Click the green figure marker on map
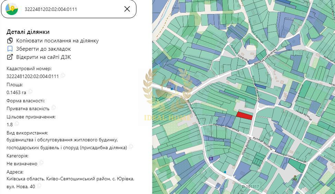The image size is (335, 194). click(x=295, y=178)
